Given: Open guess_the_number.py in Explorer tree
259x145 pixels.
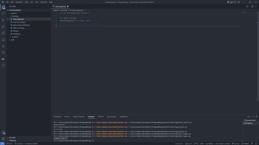Looking at the screenshot, I should (29, 25).
